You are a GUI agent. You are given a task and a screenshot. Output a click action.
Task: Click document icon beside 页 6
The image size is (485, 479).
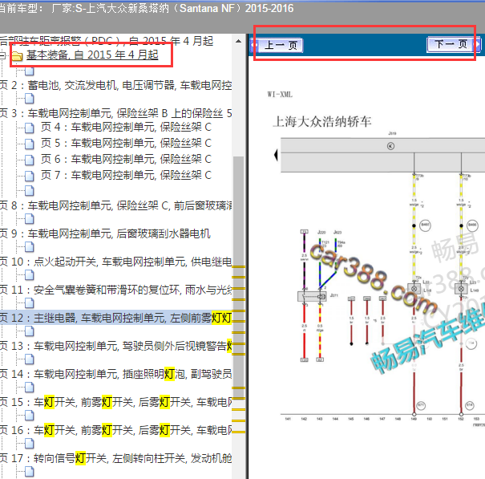pos(30,160)
